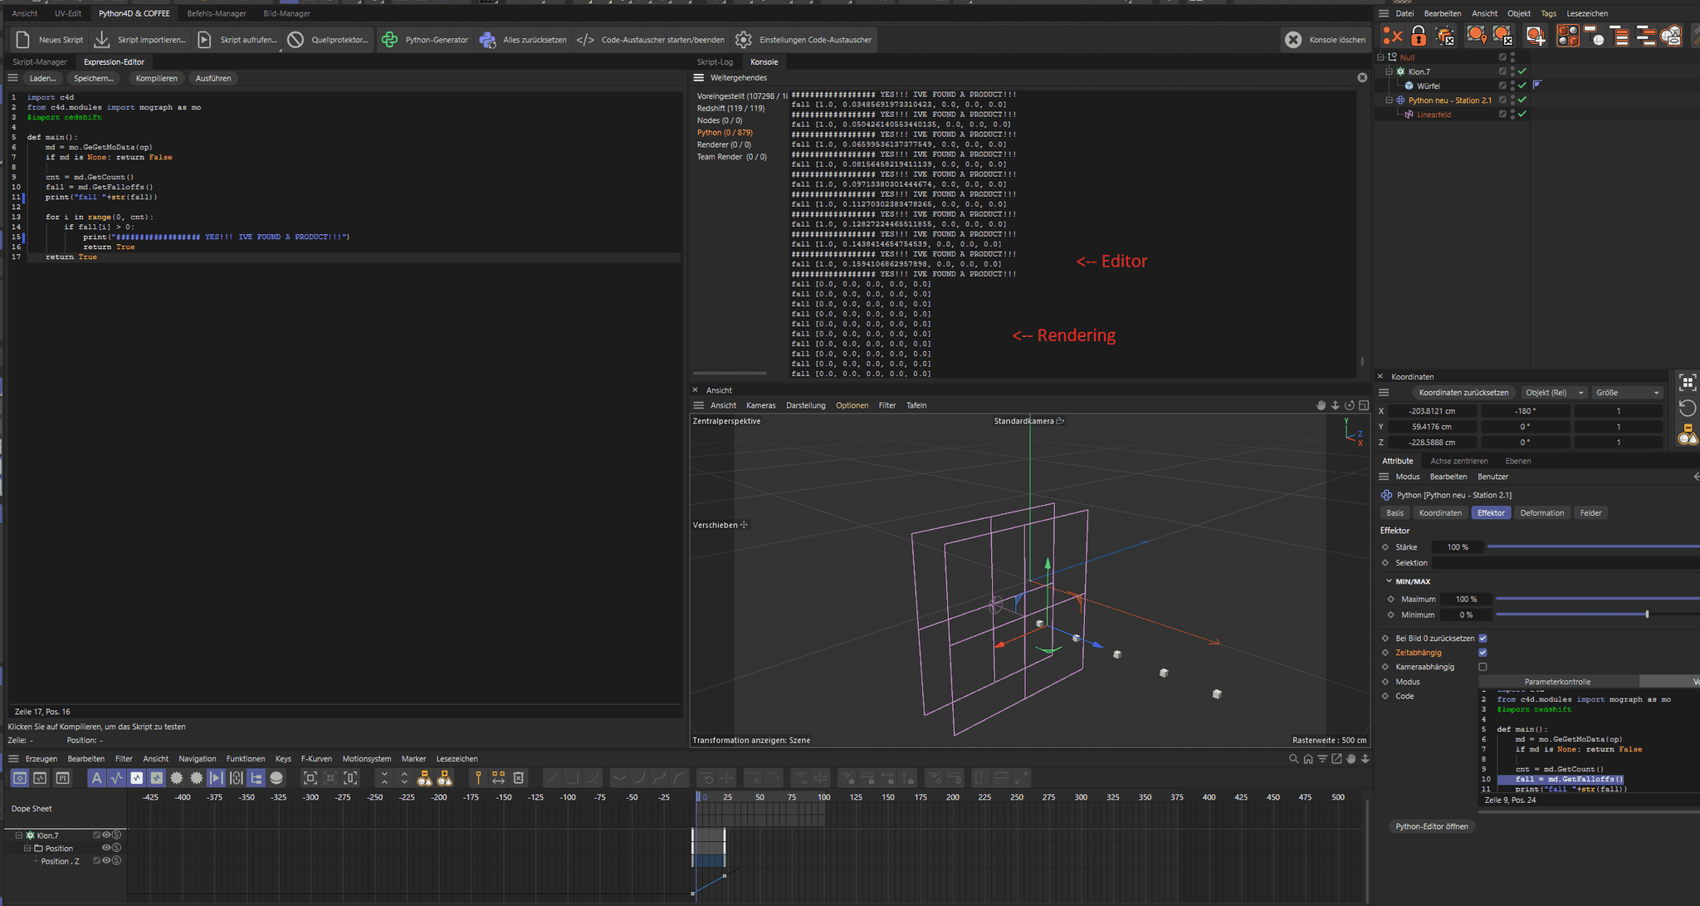Collapse Klon.7 track in timeline

coord(19,835)
